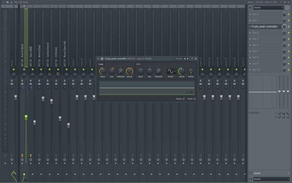Mute the DOT 50 Area 51 Kick track
The image size is (292, 183).
tap(24, 69)
